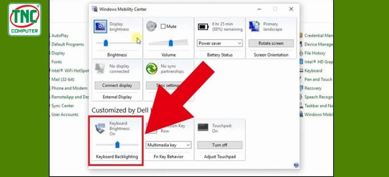Check the Mute checkbox
This screenshot has height=177, width=389.
[x=163, y=26]
